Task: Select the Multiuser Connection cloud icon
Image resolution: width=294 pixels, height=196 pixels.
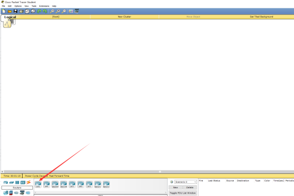Action: (28, 193)
